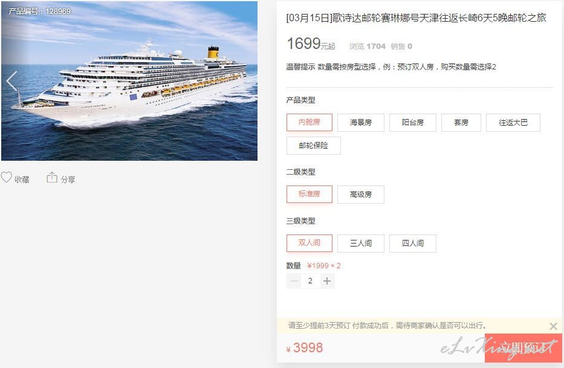The width and height of the screenshot is (564, 368).
Task: Select 三人间 room size
Action: pyautogui.click(x=361, y=244)
